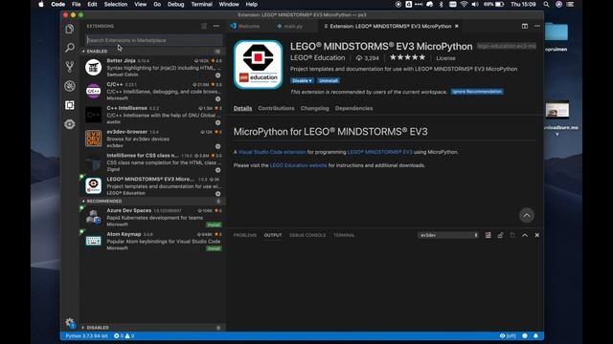Maximize the output panel with chevron
Image resolution: width=613 pixels, height=344 pixels.
point(525,235)
